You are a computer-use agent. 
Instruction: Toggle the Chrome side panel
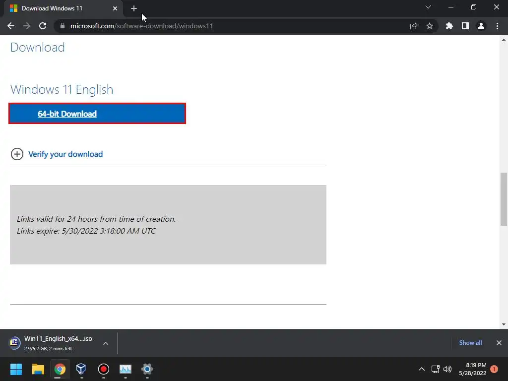(465, 26)
